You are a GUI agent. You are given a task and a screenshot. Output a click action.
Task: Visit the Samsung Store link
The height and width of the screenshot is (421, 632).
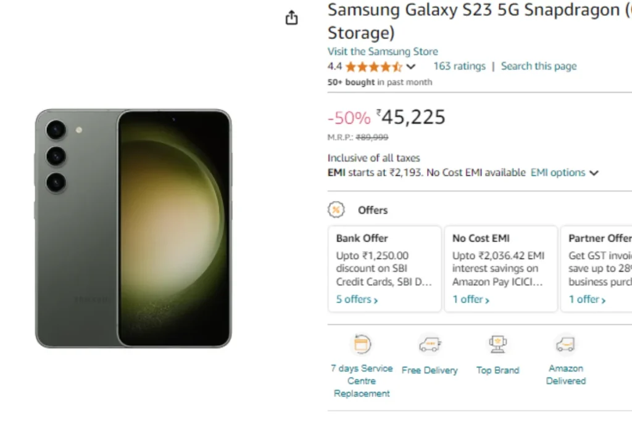coord(383,52)
